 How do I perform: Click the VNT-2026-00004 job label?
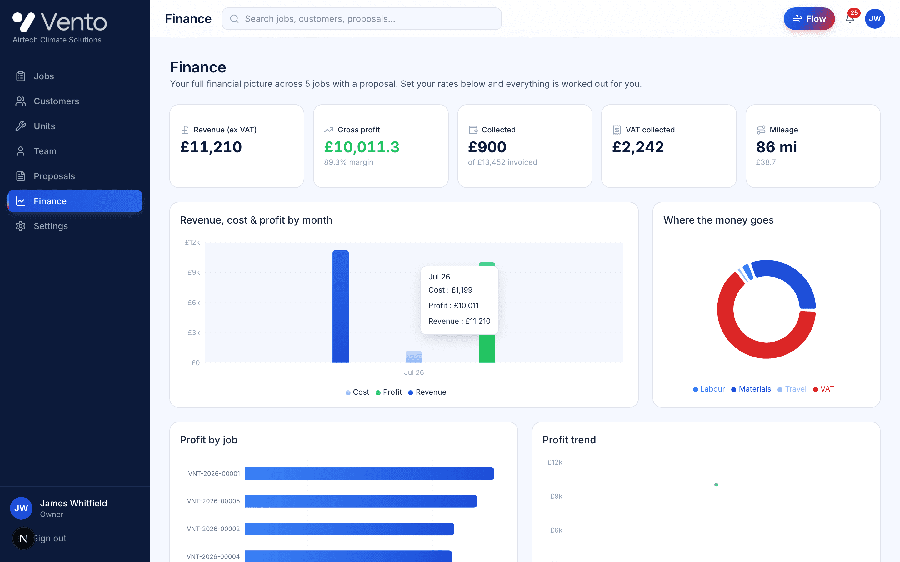(x=213, y=556)
